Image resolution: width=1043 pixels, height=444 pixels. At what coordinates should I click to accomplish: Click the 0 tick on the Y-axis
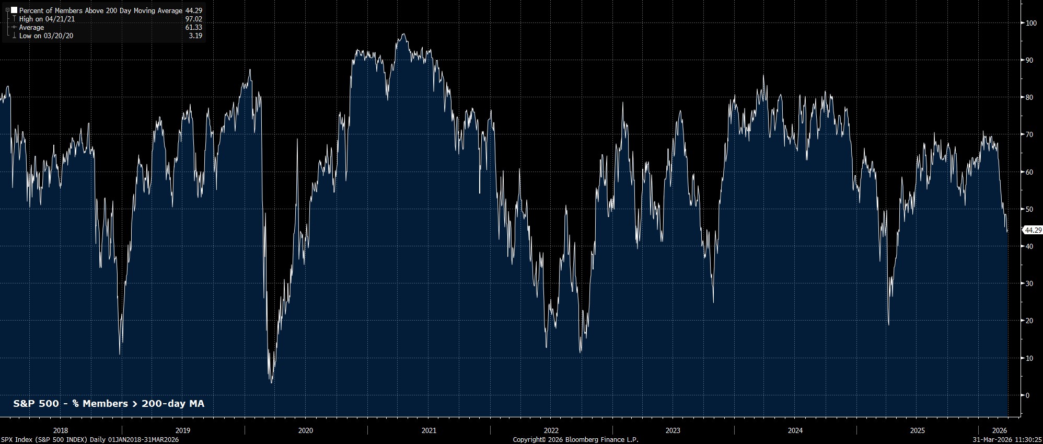(1027, 395)
